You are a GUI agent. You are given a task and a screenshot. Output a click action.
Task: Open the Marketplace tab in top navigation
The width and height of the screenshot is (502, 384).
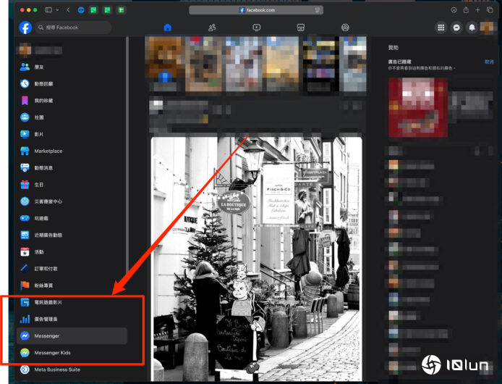click(300, 28)
